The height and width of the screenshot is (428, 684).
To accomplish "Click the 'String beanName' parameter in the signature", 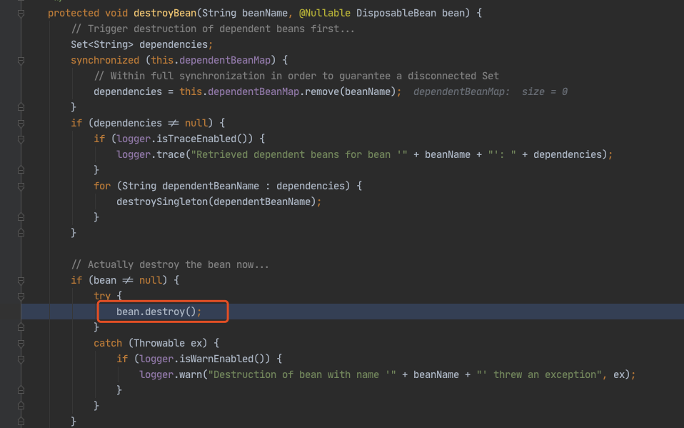I will point(245,13).
